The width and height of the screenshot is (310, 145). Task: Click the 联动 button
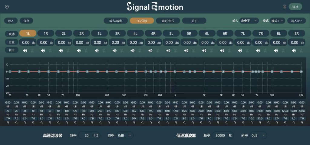[x=12, y=34]
